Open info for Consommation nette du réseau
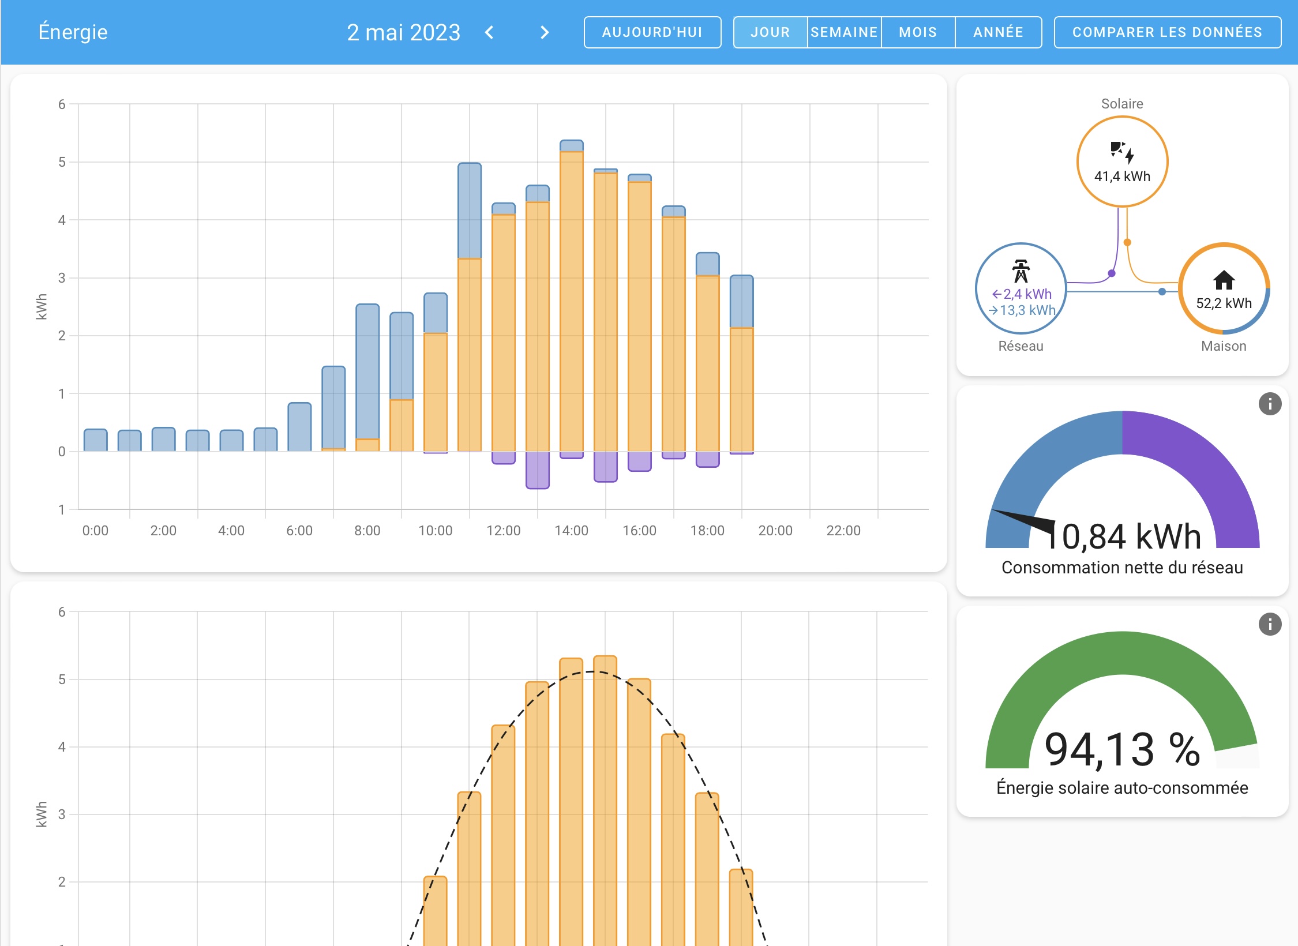This screenshot has width=1298, height=946. pyautogui.click(x=1270, y=404)
